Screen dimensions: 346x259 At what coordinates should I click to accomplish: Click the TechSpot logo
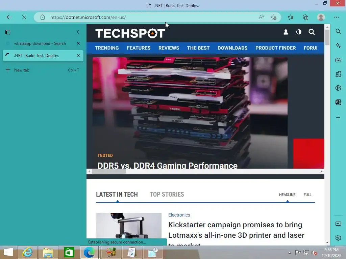(130, 33)
